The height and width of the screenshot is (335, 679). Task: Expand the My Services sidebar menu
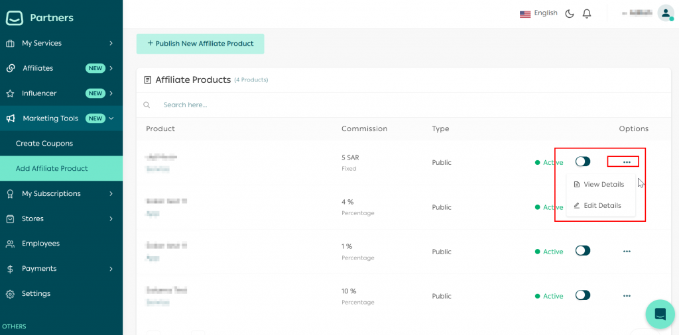click(61, 43)
